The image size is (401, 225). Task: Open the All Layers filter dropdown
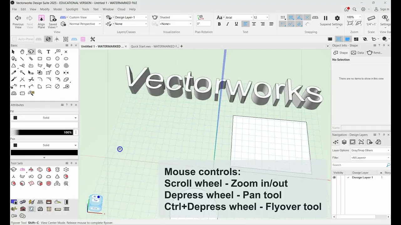[370, 158]
